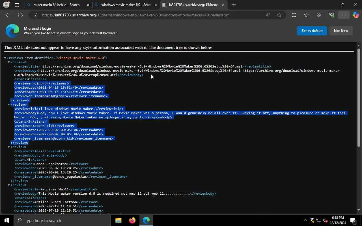
Task: Click itemname '@panos_papakostas'
Action: pyautogui.click(x=70, y=177)
